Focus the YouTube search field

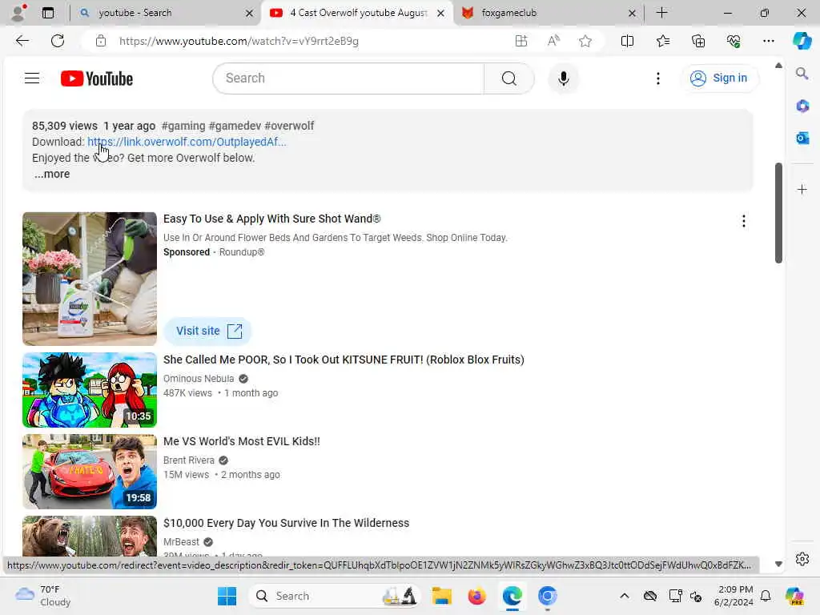tap(349, 78)
